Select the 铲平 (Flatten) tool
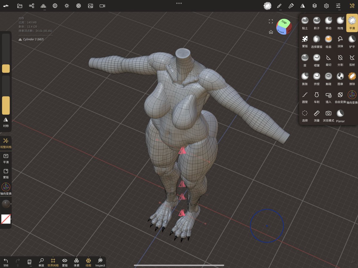The width and height of the screenshot is (358, 268). pos(352,41)
